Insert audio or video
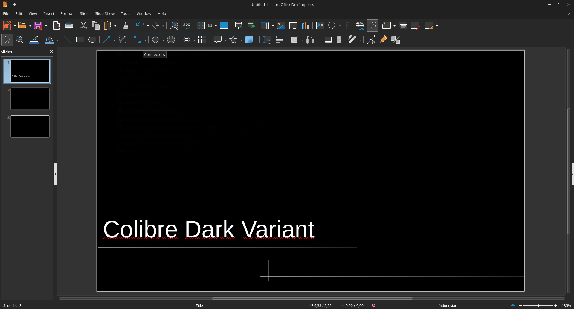574x309 pixels. 293,26
